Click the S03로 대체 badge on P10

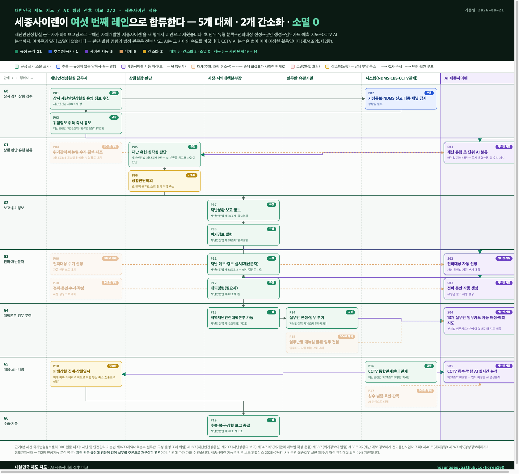coord(110,283)
